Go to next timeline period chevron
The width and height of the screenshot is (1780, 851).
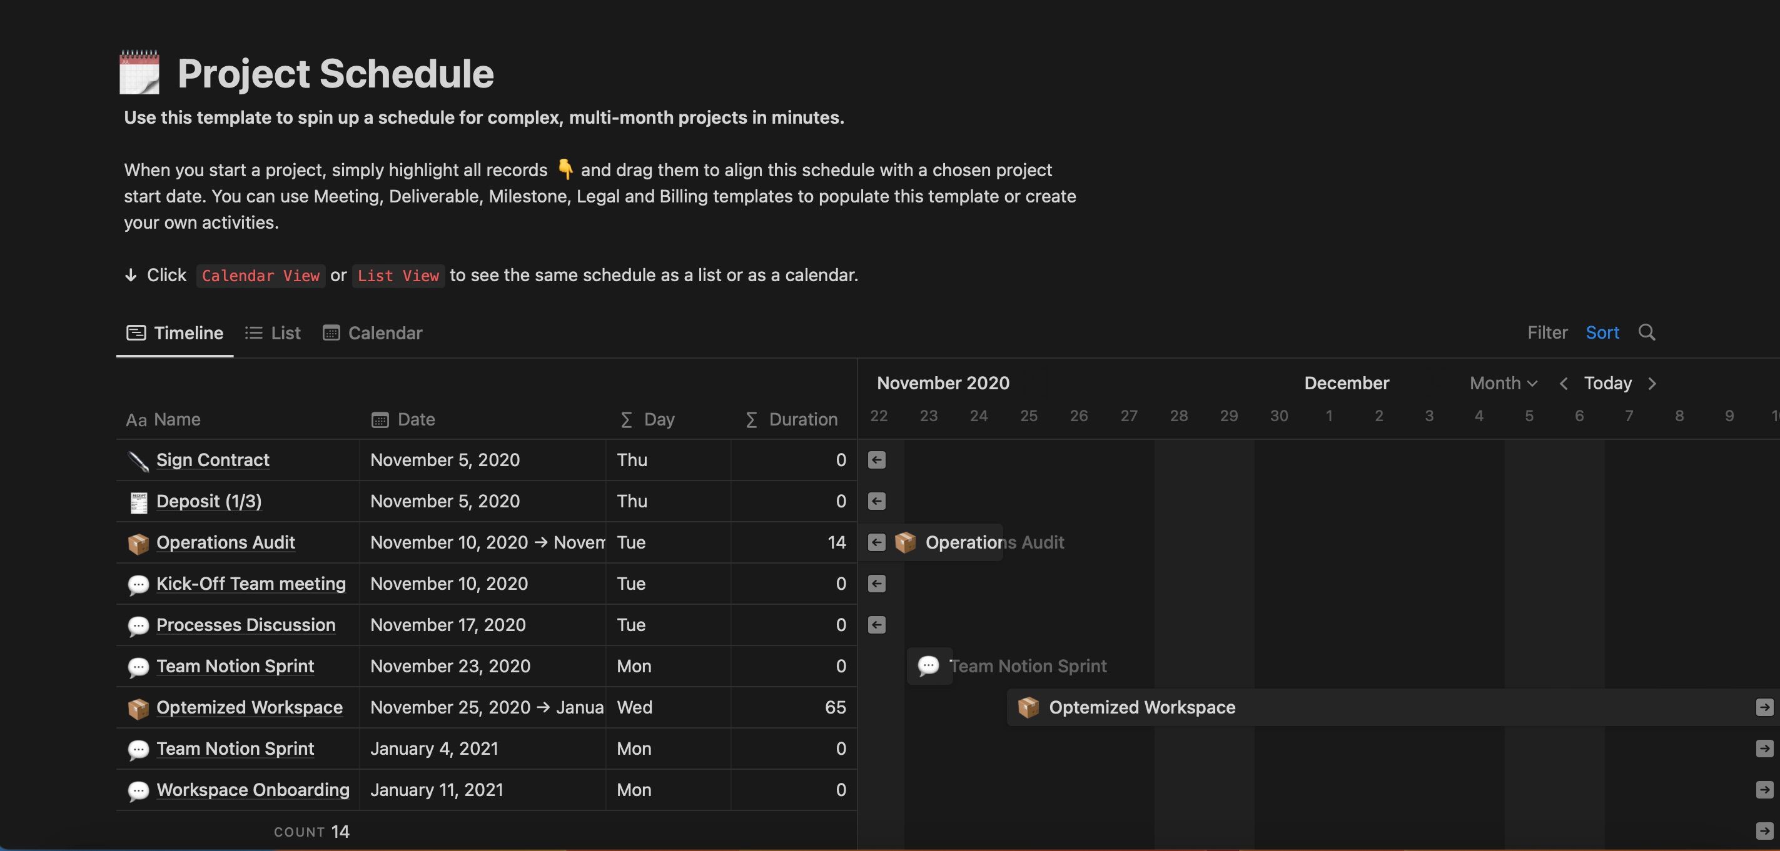pyautogui.click(x=1652, y=384)
